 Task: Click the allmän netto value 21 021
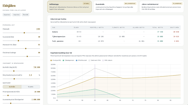click(x=141, y=41)
